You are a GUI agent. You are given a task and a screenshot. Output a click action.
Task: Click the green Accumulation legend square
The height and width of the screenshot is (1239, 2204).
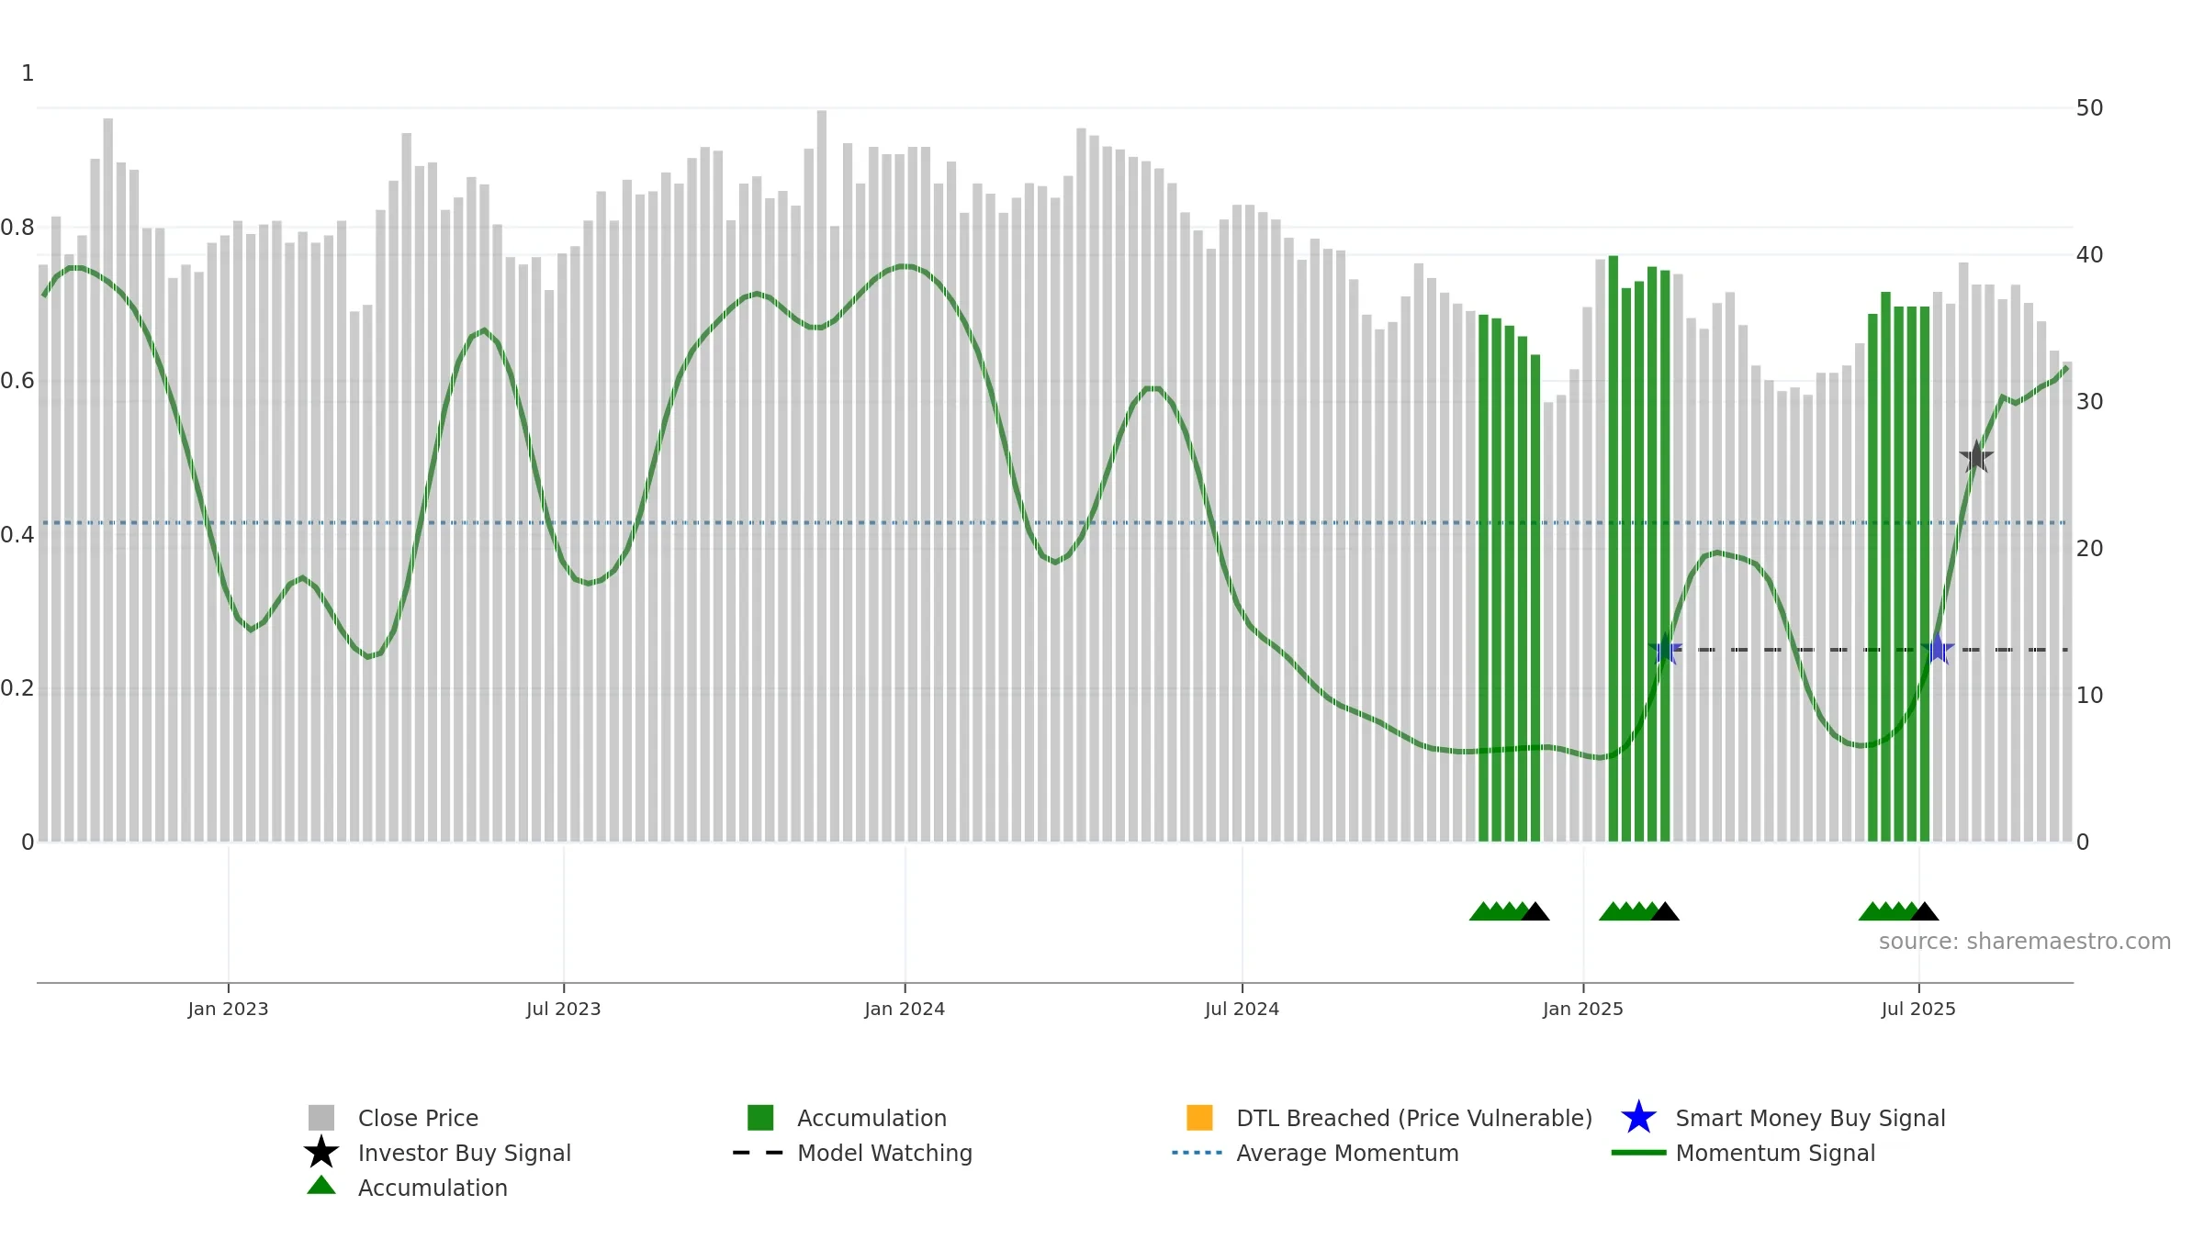pyautogui.click(x=760, y=1118)
